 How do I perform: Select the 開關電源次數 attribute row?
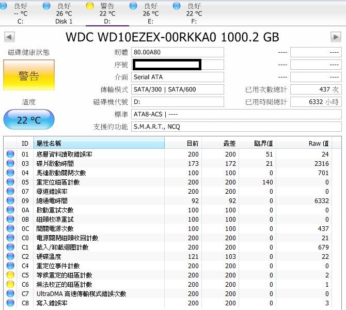[x=168, y=228]
